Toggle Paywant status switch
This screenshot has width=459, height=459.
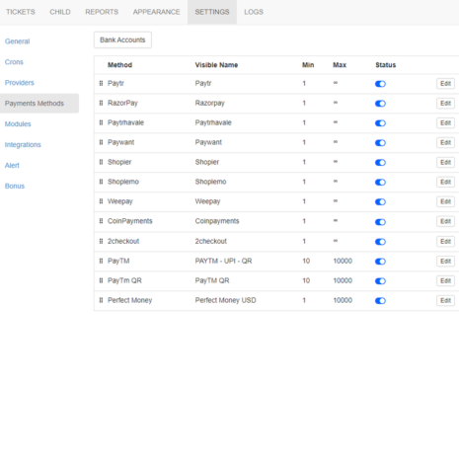[x=380, y=143]
